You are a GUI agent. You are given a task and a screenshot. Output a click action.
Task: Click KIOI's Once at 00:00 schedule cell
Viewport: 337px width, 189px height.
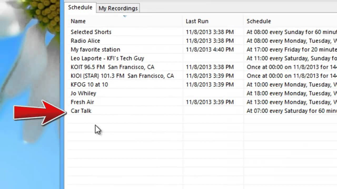(292, 76)
